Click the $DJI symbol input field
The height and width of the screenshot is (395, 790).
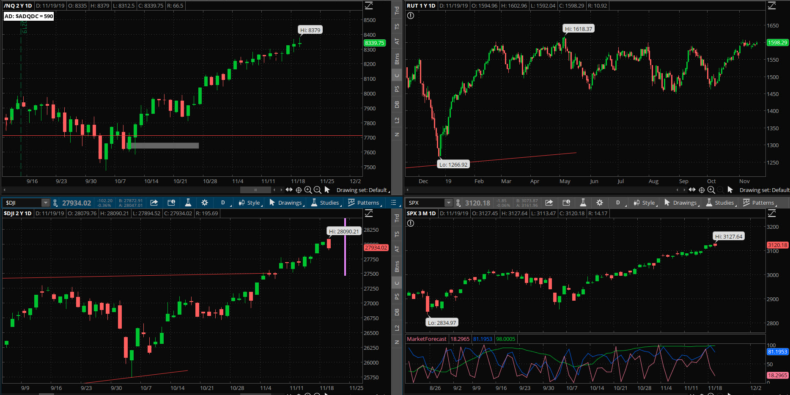(x=23, y=203)
